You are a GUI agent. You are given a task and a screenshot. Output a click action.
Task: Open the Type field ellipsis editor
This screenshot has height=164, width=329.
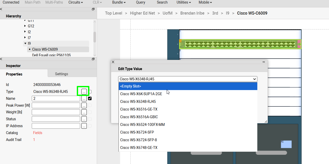click(84, 92)
